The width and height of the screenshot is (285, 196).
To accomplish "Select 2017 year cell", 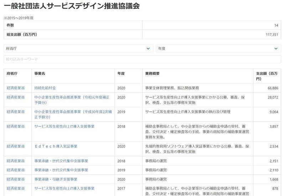I will coord(121,189).
